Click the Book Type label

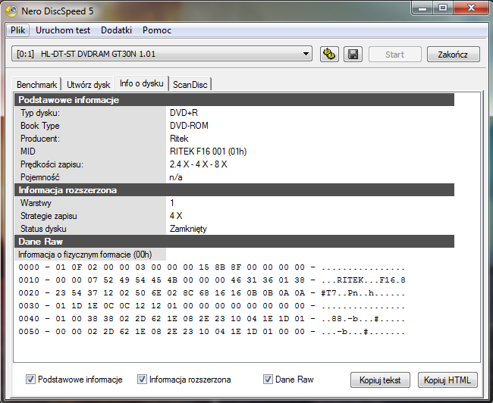(x=40, y=126)
